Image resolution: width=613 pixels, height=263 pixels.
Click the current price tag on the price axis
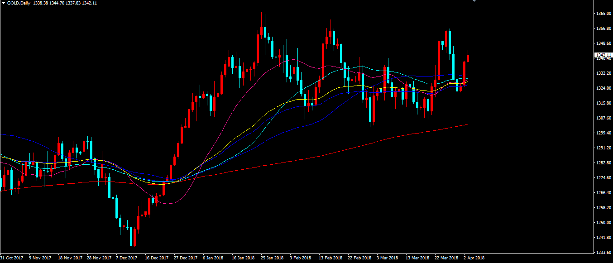point(603,55)
